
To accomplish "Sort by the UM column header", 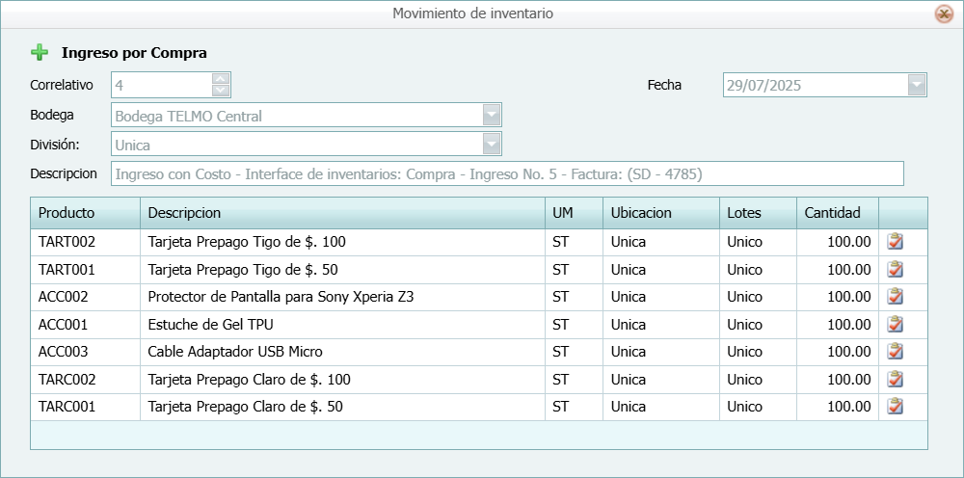I will 574,213.
